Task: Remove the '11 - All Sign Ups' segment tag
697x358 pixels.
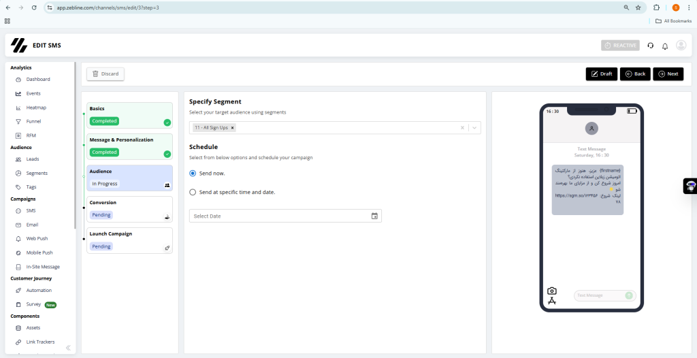Action: (x=232, y=127)
